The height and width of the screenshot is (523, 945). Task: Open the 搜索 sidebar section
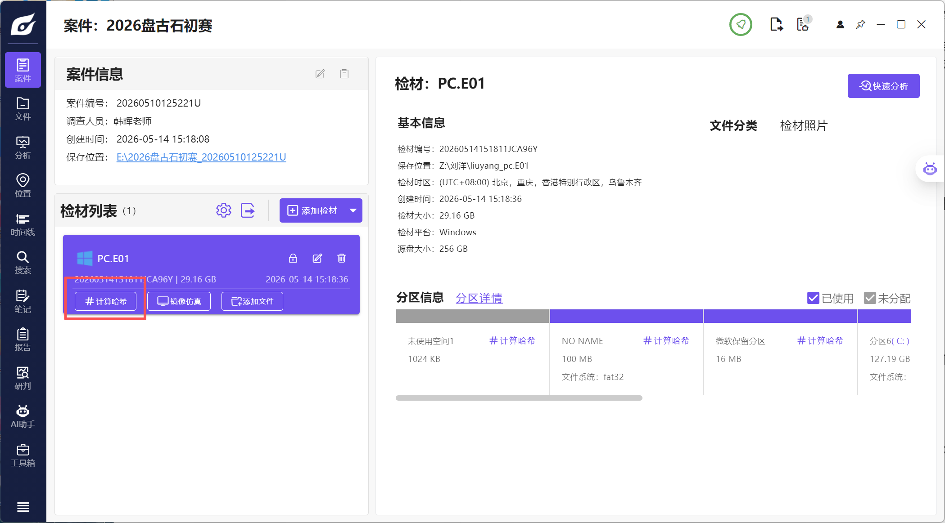(x=23, y=263)
